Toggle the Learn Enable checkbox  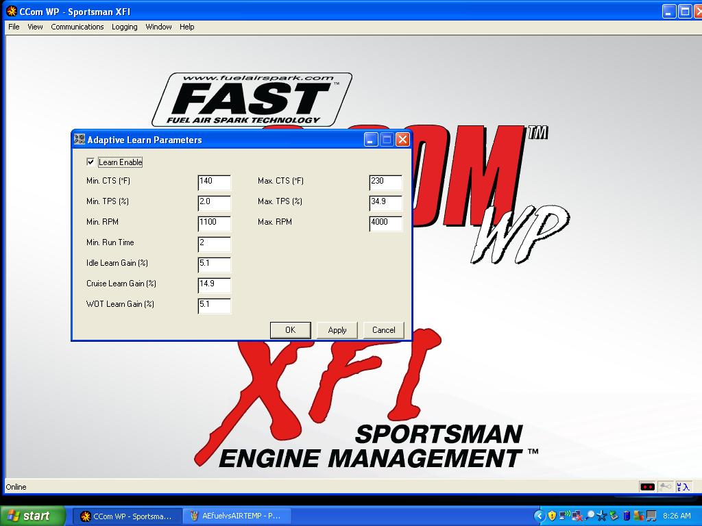[x=90, y=162]
